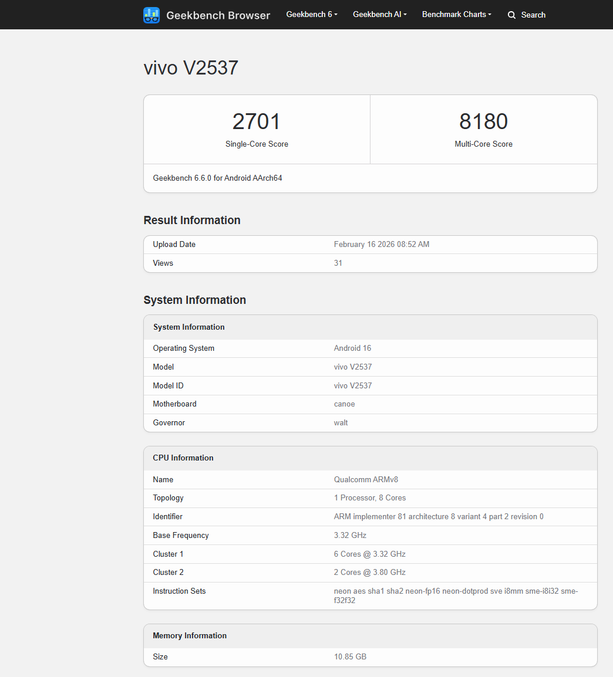
Task: Expand the Geekbench AI menu
Action: [379, 14]
